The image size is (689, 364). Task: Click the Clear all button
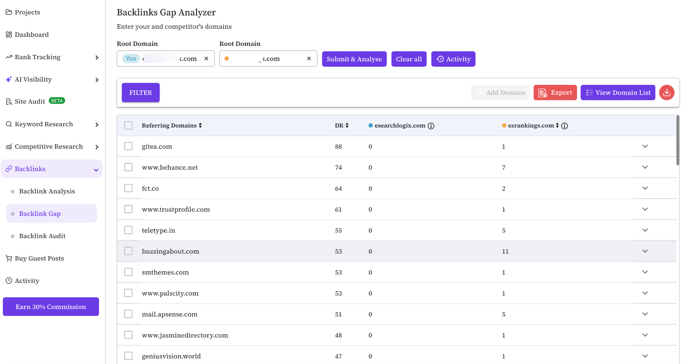[409, 59]
